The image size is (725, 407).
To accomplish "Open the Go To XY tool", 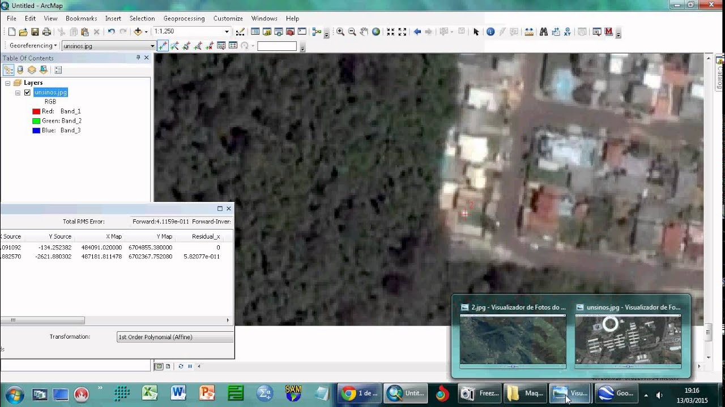I will click(568, 32).
